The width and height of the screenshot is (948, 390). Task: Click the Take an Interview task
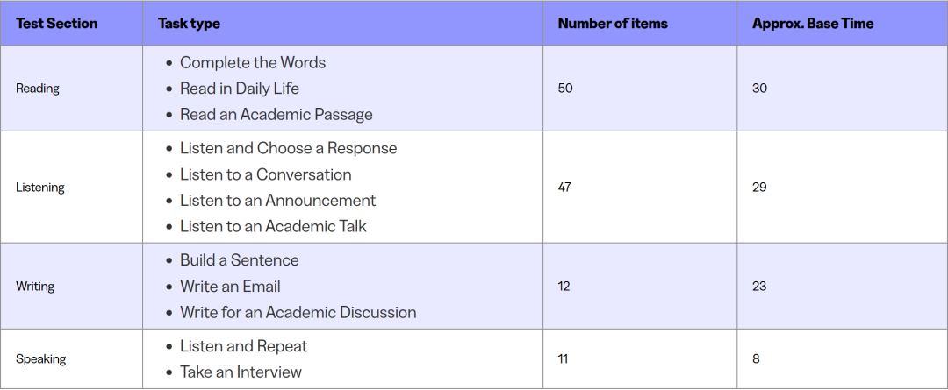coord(241,372)
